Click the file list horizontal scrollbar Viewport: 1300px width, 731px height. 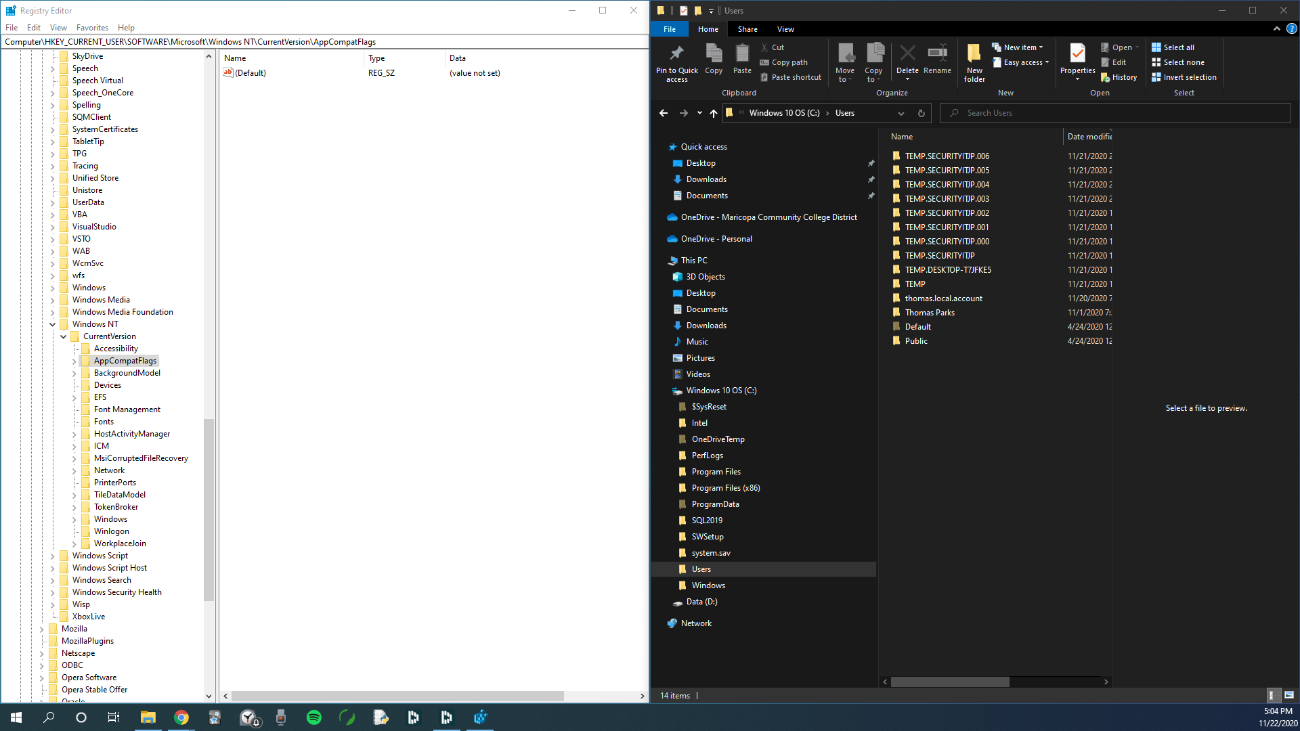[950, 682]
